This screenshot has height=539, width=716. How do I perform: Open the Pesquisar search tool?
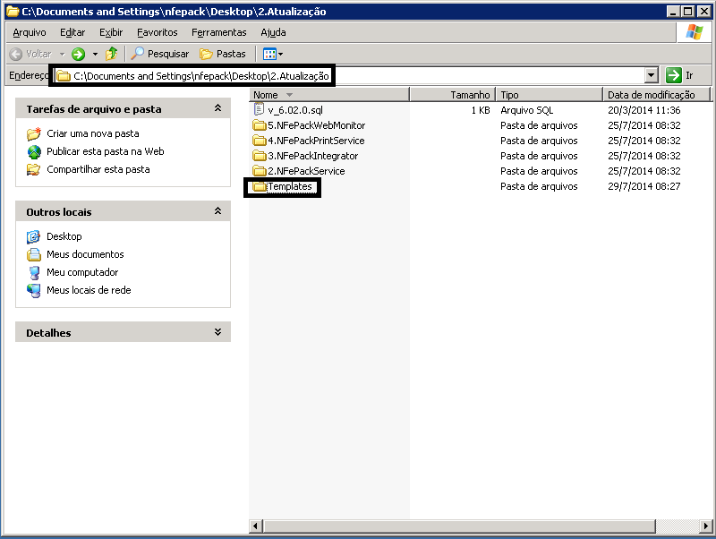pos(160,54)
